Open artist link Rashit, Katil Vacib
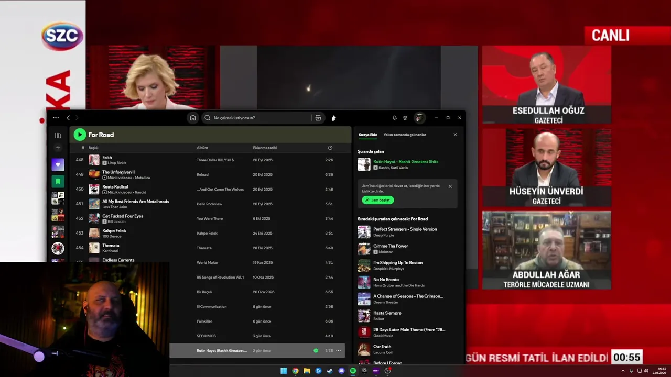The height and width of the screenshot is (377, 671). pos(393,168)
